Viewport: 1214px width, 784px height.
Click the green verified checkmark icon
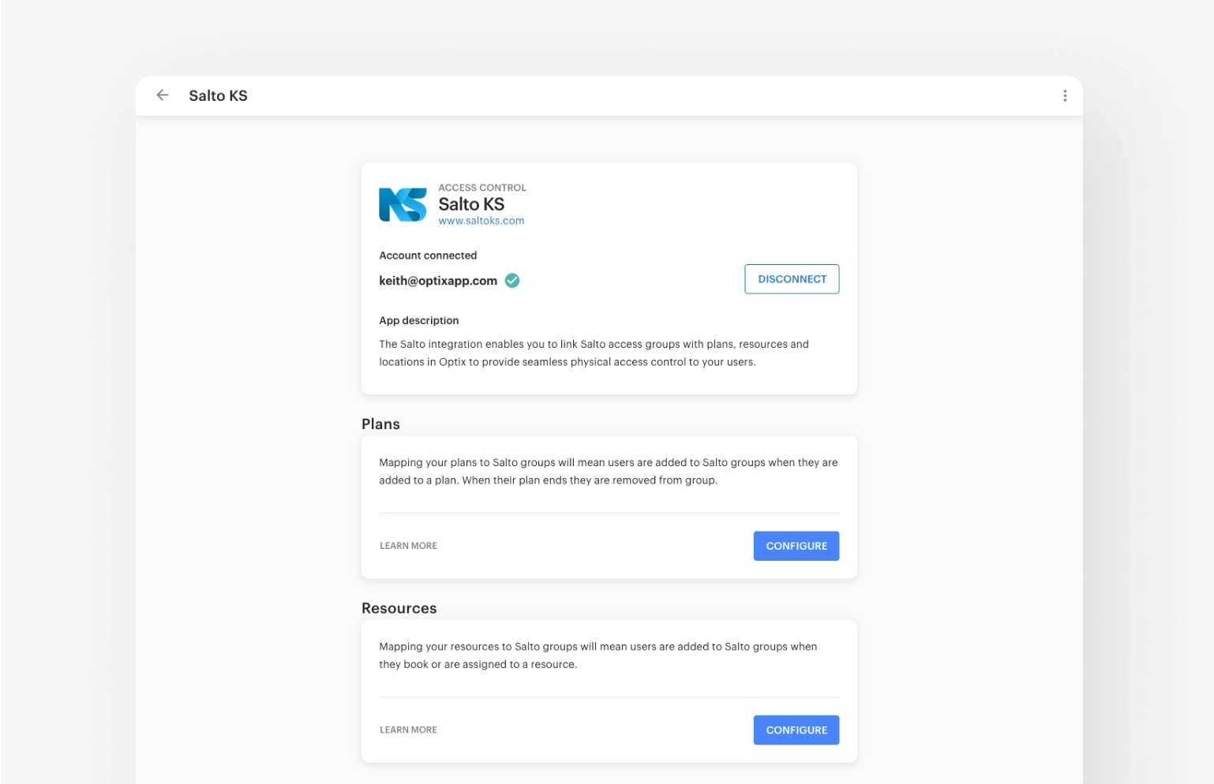[512, 281]
